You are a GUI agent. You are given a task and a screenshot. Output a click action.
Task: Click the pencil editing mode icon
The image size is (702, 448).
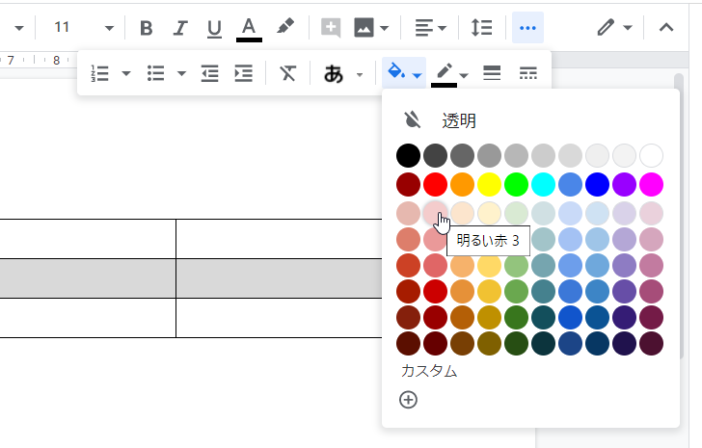[606, 28]
